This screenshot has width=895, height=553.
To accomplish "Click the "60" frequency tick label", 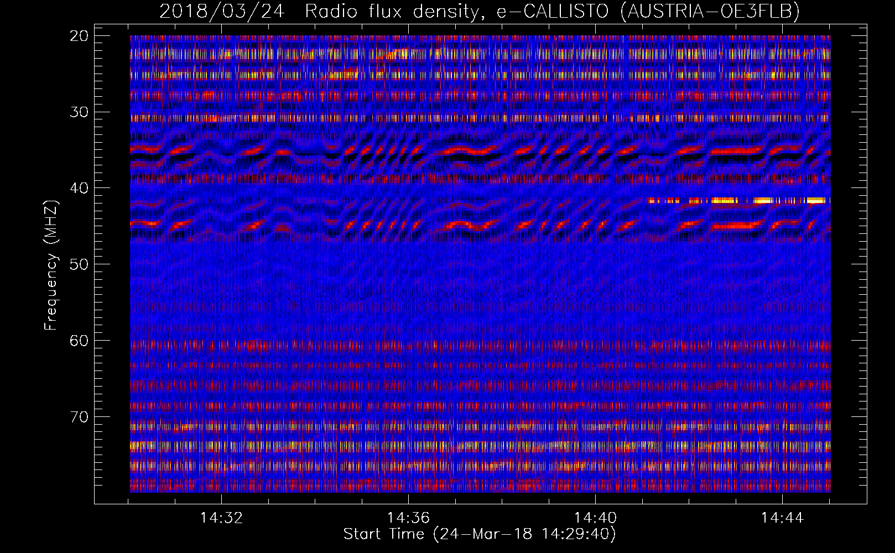I will pyautogui.click(x=80, y=341).
